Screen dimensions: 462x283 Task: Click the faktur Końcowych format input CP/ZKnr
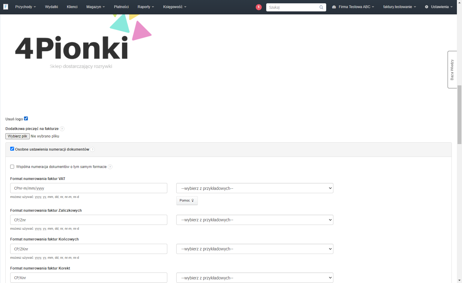[x=89, y=249]
